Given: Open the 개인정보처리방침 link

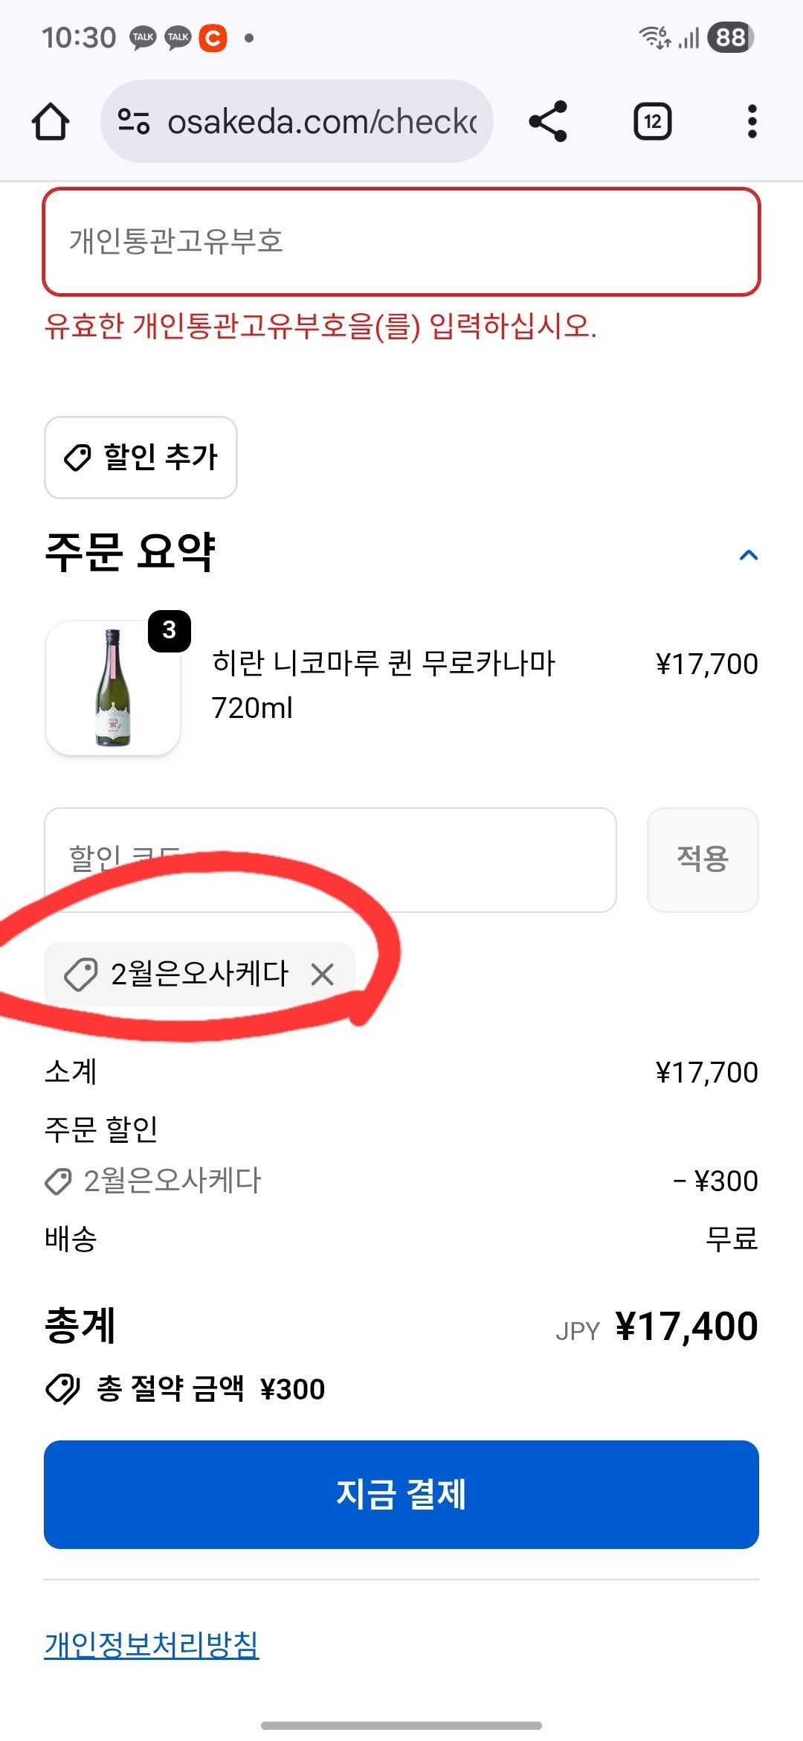Looking at the screenshot, I should [152, 1644].
